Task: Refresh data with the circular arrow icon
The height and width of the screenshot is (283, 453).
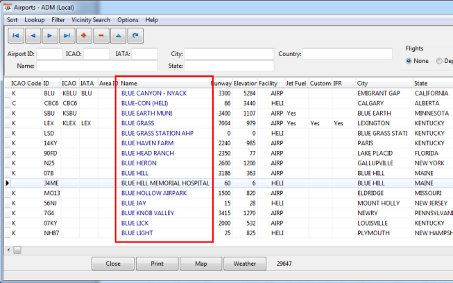Action: pos(135,36)
